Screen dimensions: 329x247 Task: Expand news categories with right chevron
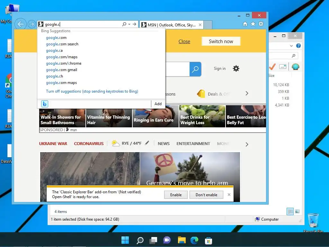(247, 144)
